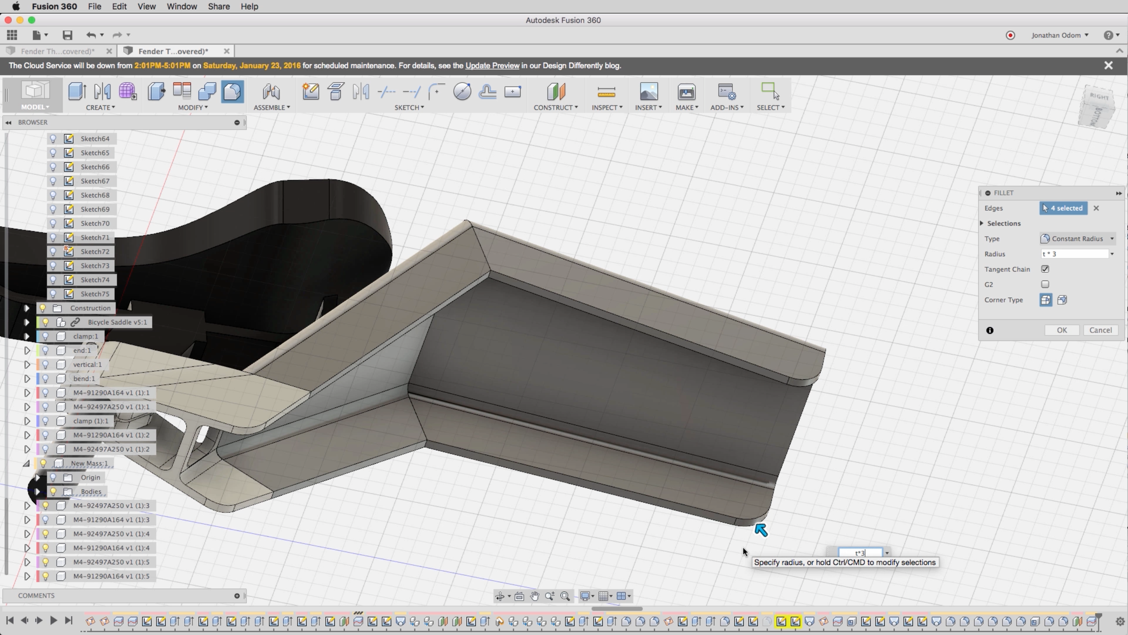Toggle visibility lightbulb for Sketch70

[x=53, y=223]
